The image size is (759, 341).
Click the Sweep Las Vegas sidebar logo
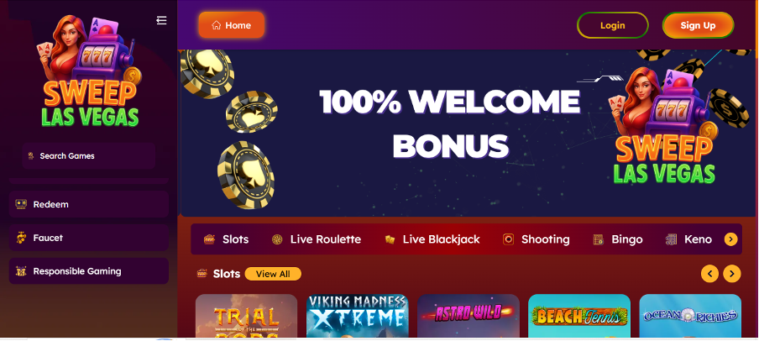90,71
